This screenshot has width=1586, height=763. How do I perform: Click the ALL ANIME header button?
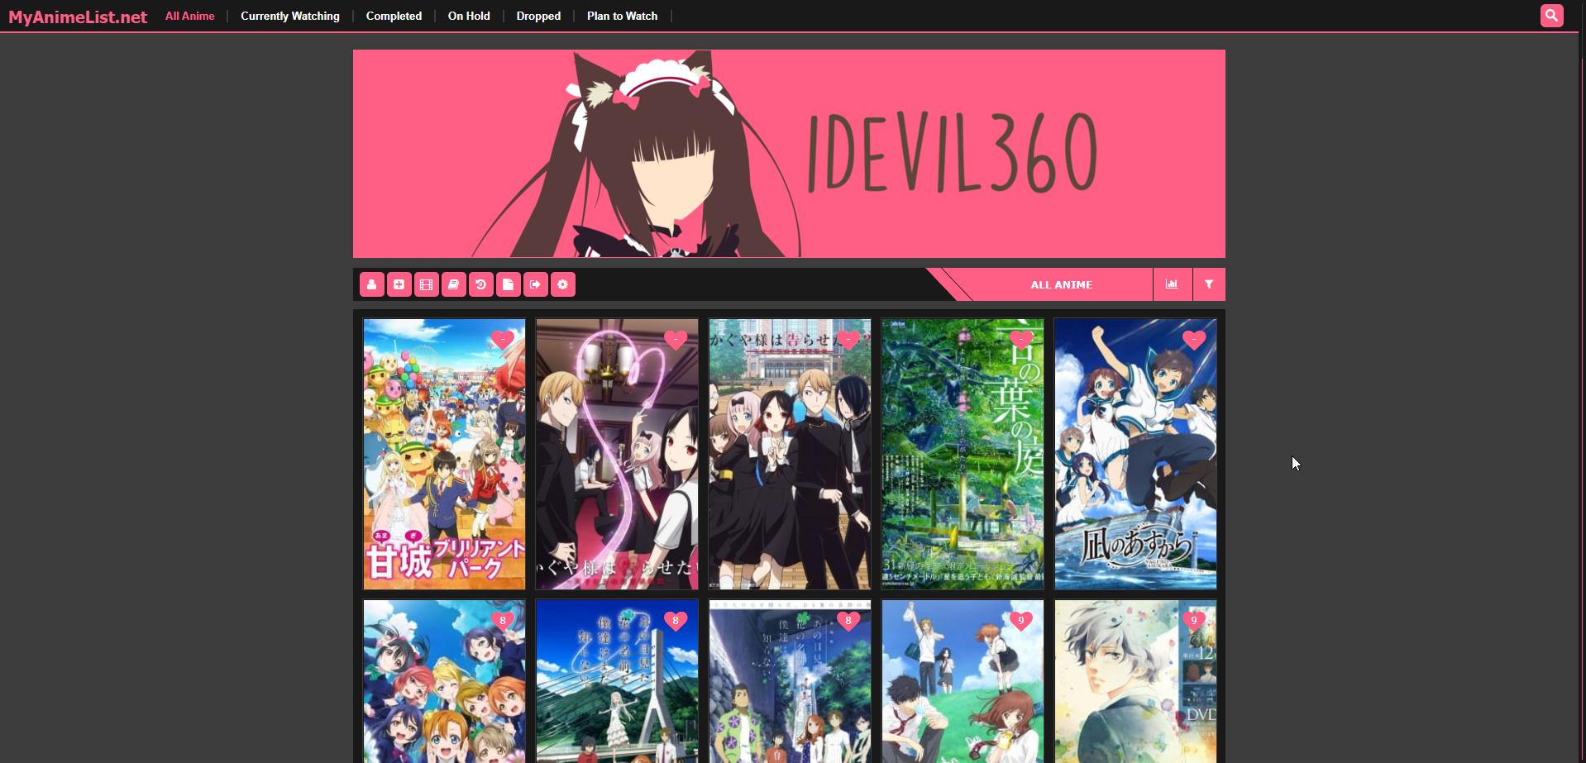pyautogui.click(x=1061, y=284)
